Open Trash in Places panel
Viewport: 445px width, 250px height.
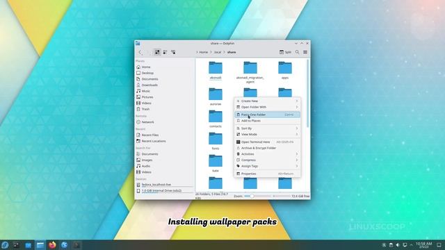pyautogui.click(x=165, y=109)
